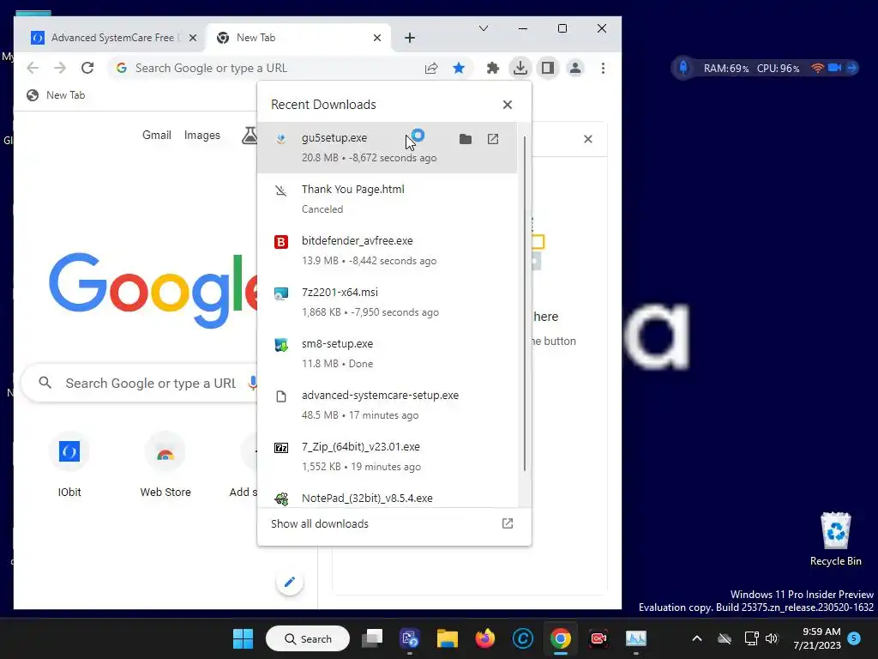
Task: Open the profile avatar icon
Action: pyautogui.click(x=575, y=69)
